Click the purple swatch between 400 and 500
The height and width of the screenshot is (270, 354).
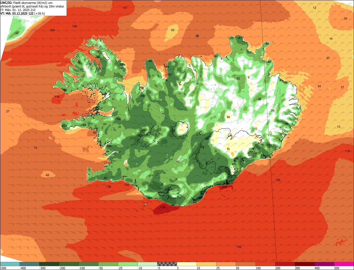click(x=324, y=264)
